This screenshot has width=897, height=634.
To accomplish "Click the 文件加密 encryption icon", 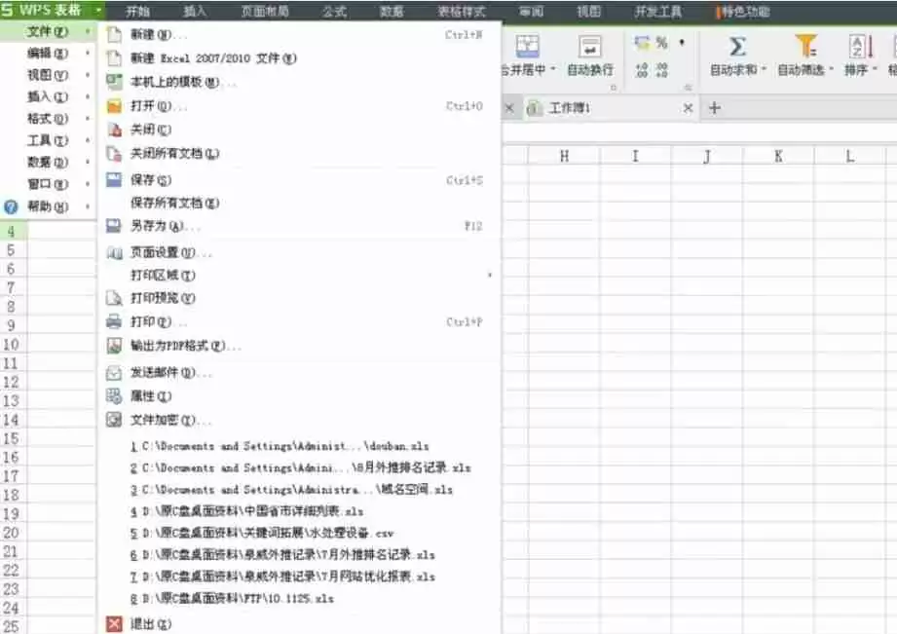I will pos(113,420).
